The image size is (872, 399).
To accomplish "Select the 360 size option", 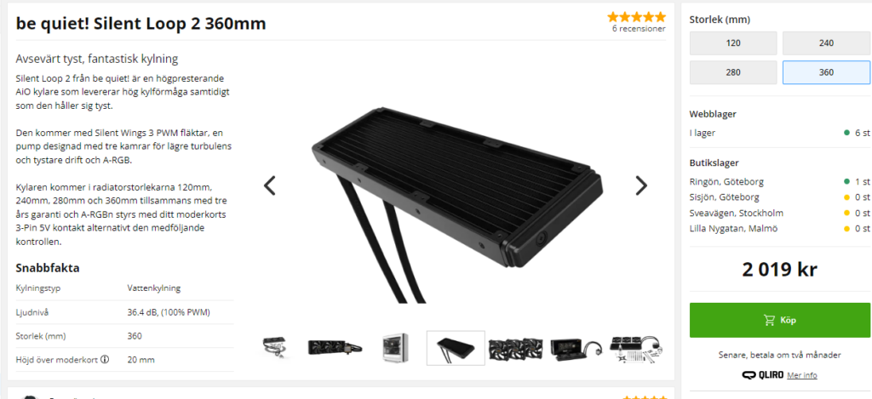I will tap(826, 72).
